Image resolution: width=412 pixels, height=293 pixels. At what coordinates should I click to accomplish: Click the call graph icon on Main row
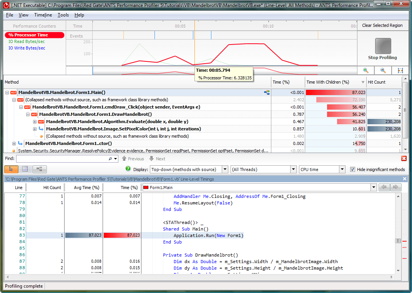(267, 92)
